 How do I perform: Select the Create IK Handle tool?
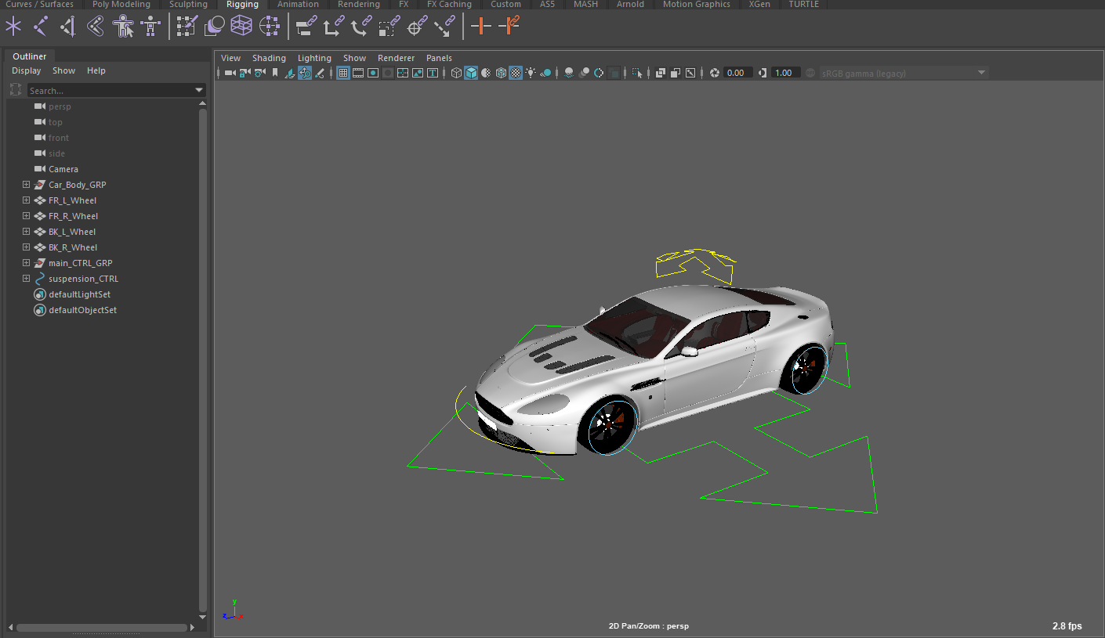[x=68, y=27]
